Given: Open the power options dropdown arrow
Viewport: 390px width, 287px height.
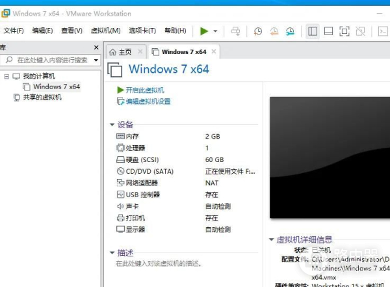Looking at the screenshot, I should 215,31.
